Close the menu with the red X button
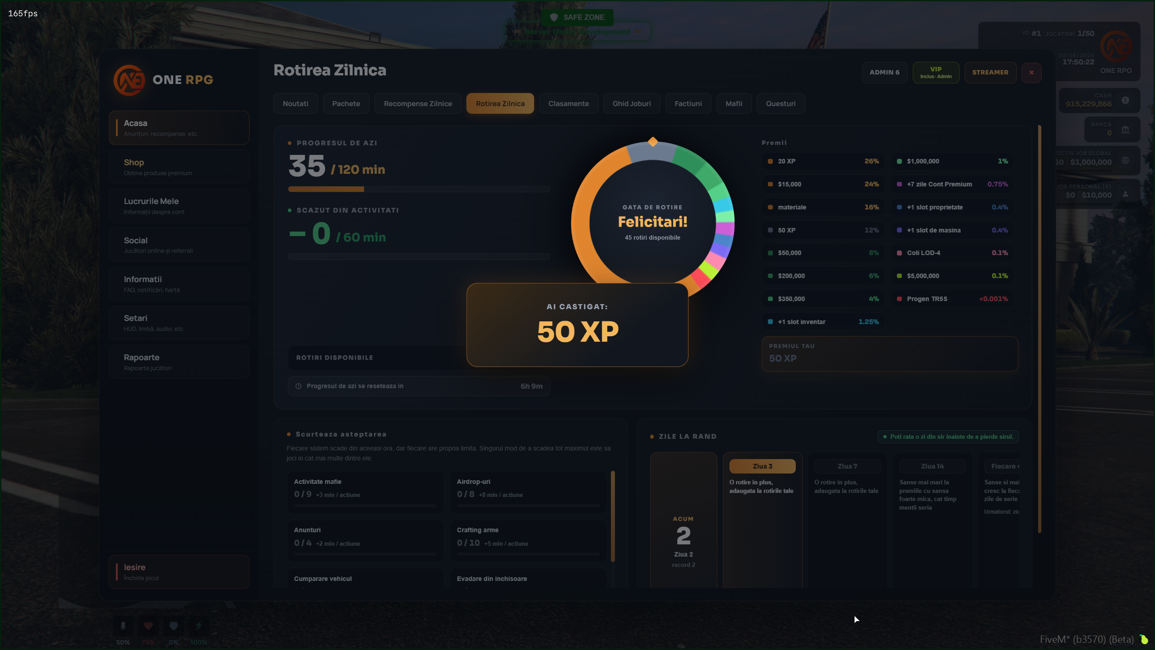Screen dimensions: 1155x650 point(1031,72)
